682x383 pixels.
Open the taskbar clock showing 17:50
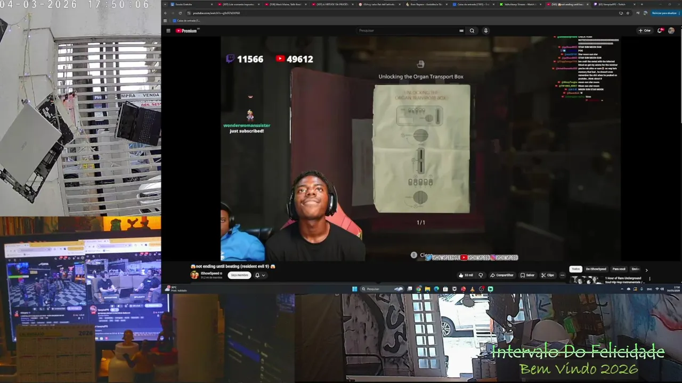tap(673, 289)
